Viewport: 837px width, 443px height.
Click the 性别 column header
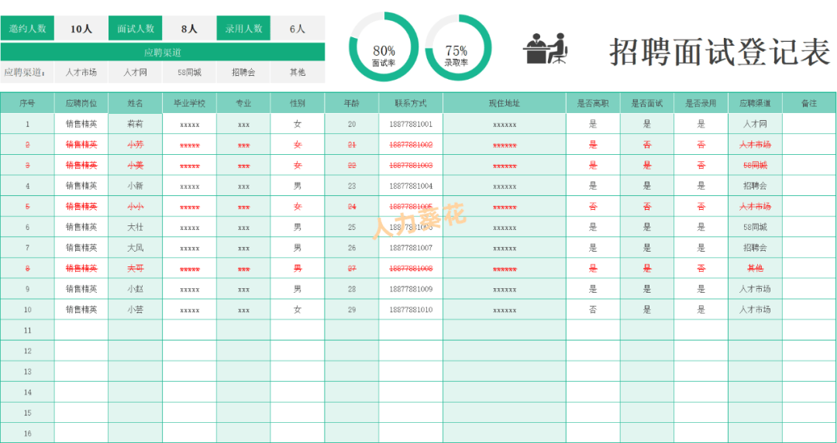[298, 104]
